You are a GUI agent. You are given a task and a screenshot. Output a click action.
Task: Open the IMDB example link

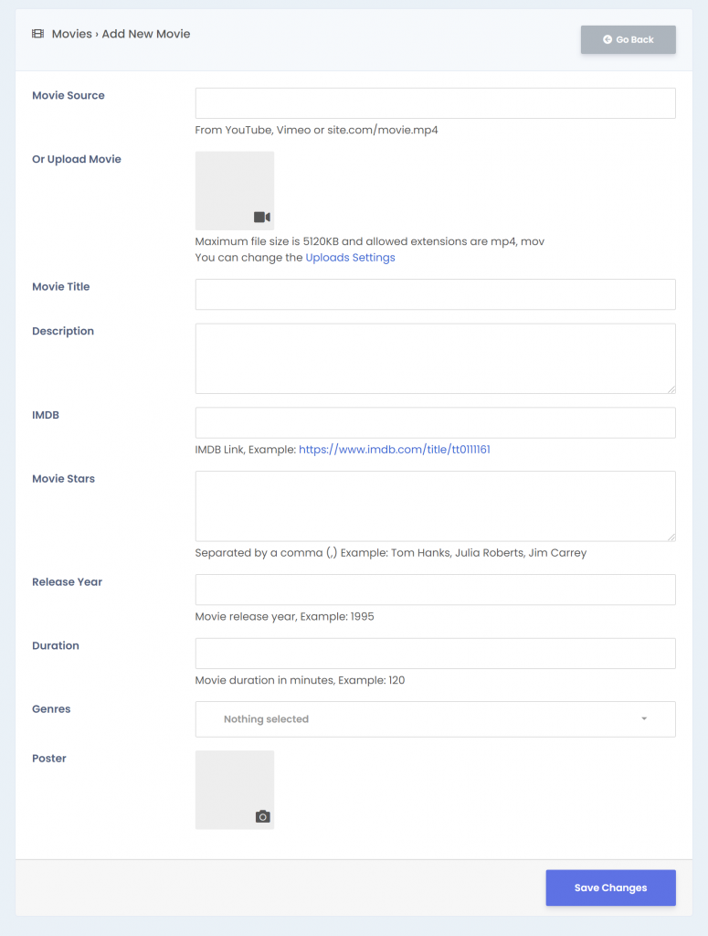click(395, 450)
